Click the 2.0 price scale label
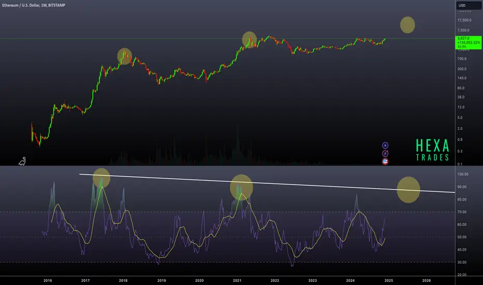The height and width of the screenshot is (285, 483). [x=460, y=129]
